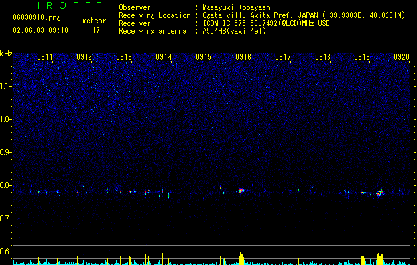Click the 0916 time marker
Viewport: 417px width, 265px height.
243,57
